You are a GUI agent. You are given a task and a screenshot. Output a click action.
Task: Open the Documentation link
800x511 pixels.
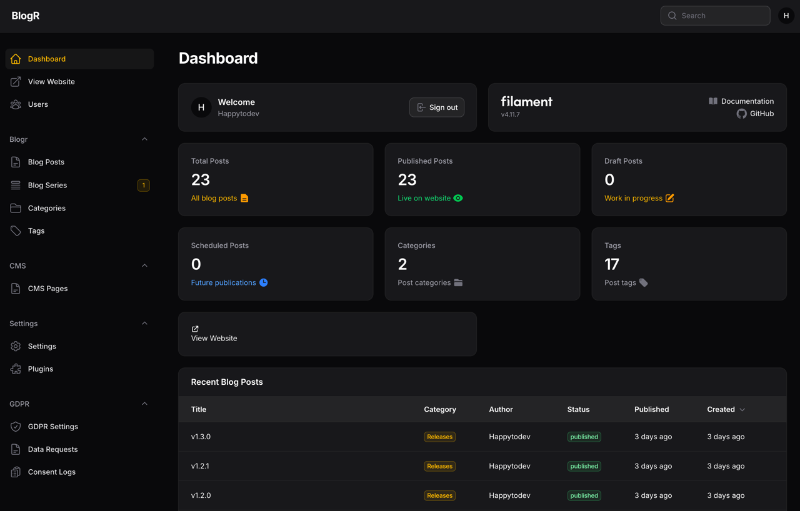(741, 101)
